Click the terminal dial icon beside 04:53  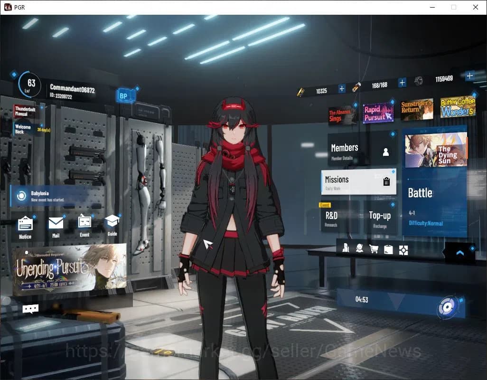(447, 307)
